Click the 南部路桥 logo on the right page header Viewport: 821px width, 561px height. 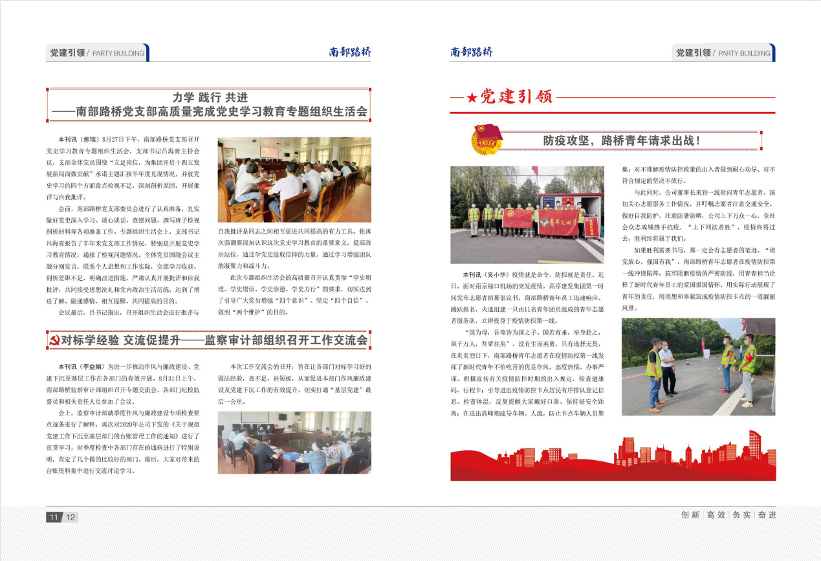472,52
